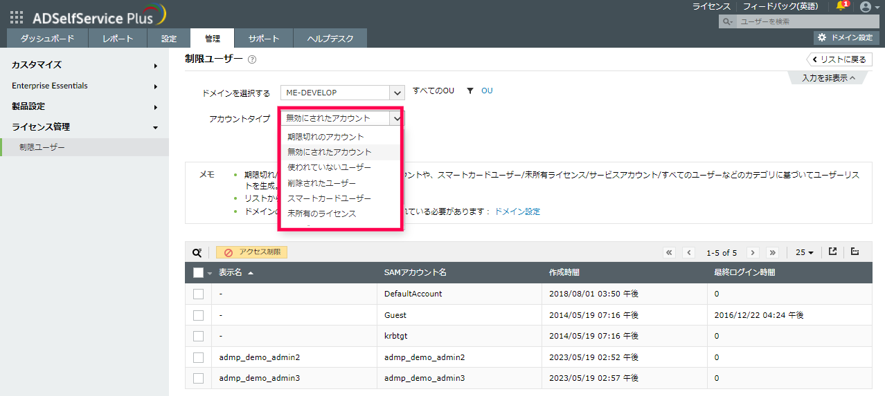The height and width of the screenshot is (396, 885).
Task: Open the ME-DEVELOP domain dropdown
Action: pyautogui.click(x=342, y=93)
